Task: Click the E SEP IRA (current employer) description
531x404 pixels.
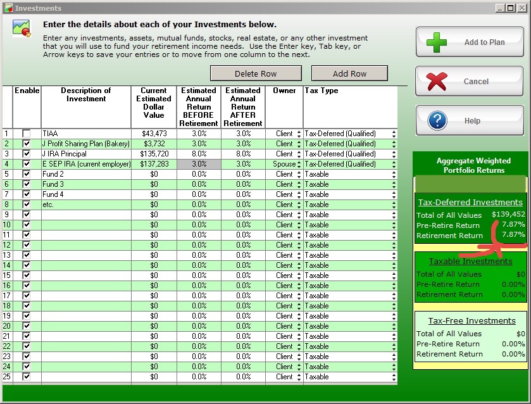Action: click(x=86, y=164)
